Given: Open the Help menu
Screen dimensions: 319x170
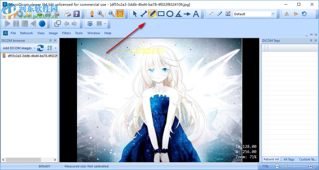Looking at the screenshot, I should 108,33.
